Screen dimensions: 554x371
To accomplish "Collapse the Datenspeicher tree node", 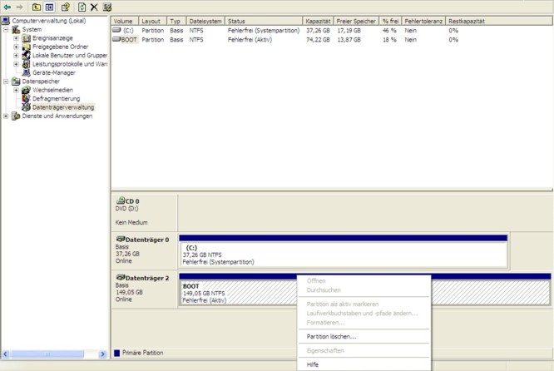I will (7, 82).
